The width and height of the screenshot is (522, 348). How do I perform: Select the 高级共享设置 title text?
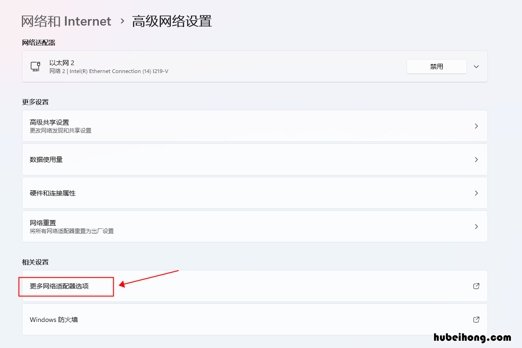(x=49, y=122)
